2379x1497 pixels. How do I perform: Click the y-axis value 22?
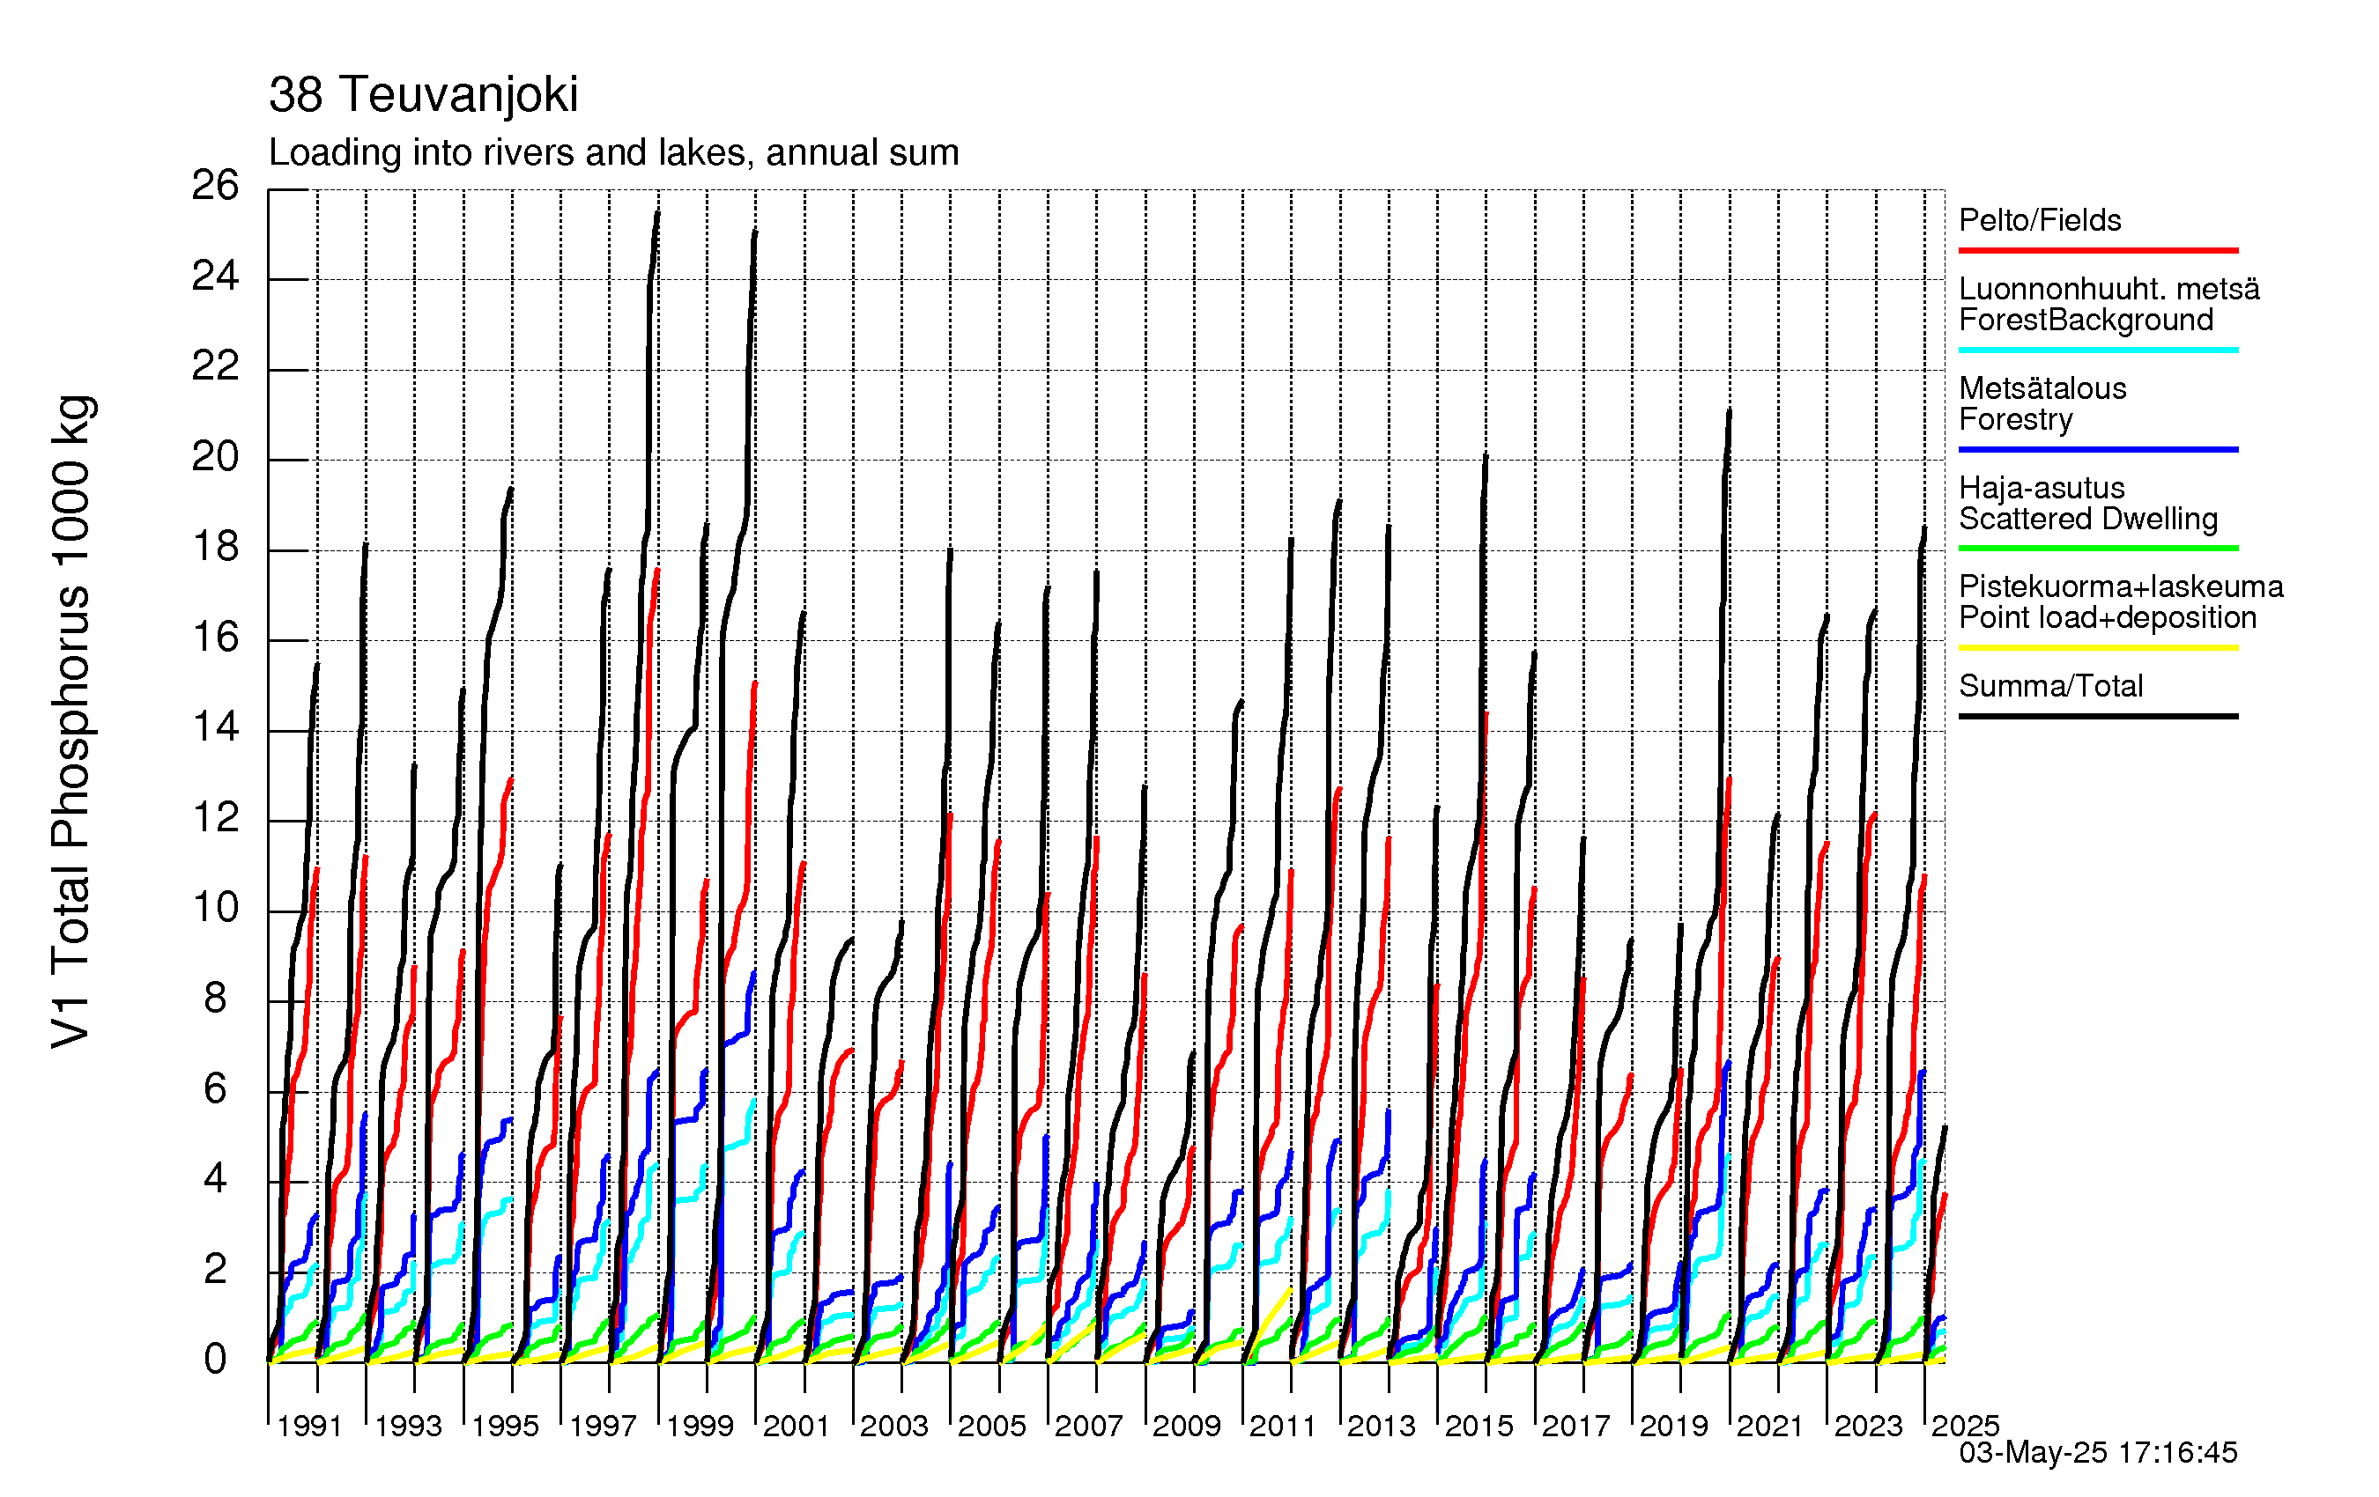click(215, 366)
